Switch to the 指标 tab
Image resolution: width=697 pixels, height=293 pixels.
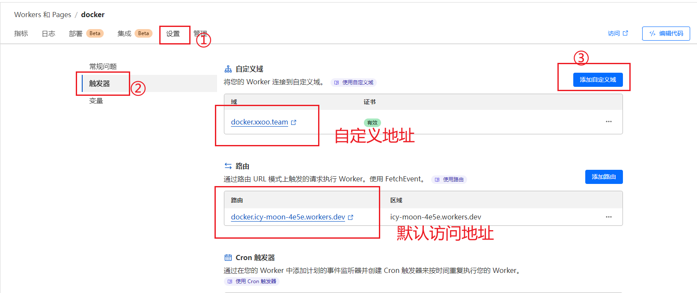tap(21, 33)
